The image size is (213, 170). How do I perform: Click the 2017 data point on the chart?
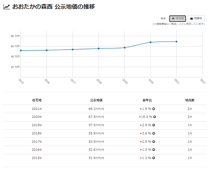(x=73, y=50)
